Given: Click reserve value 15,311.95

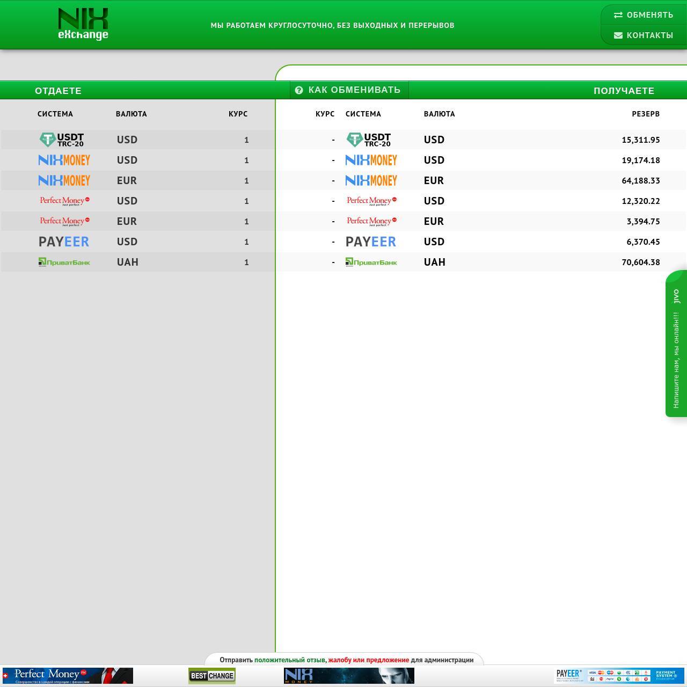Looking at the screenshot, I should click(641, 140).
